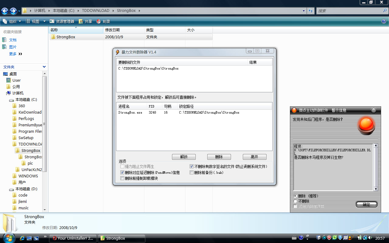389x243 pixels.
Task: Uncheck 不删除有数字签名的文件 checkbox
Action: pos(191,166)
